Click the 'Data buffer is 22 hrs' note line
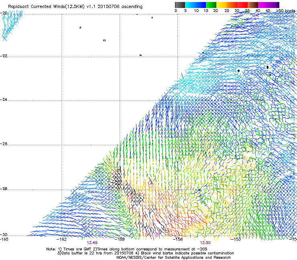Screen dimensions: 297x260 click(145, 253)
